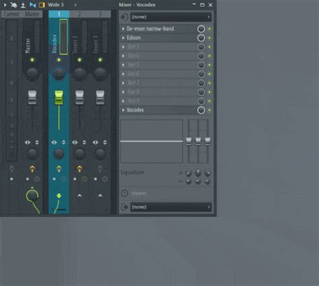This screenshot has width=319, height=286.
Task: Toggle Master track invert phase icon
Action: [37, 143]
